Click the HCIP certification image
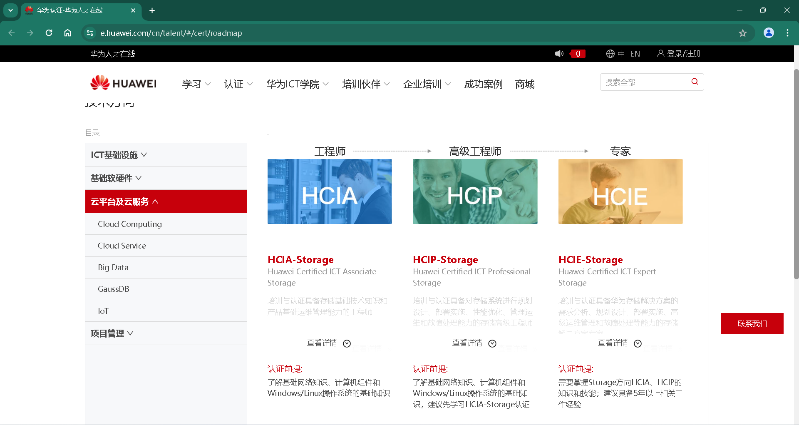Viewport: 799px width, 425px height. 475,191
